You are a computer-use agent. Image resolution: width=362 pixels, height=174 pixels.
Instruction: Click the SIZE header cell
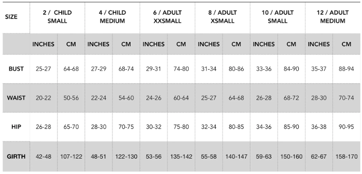[x=11, y=17]
